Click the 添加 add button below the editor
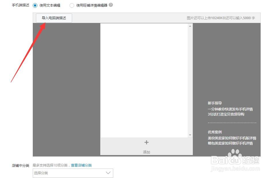 [146, 152]
